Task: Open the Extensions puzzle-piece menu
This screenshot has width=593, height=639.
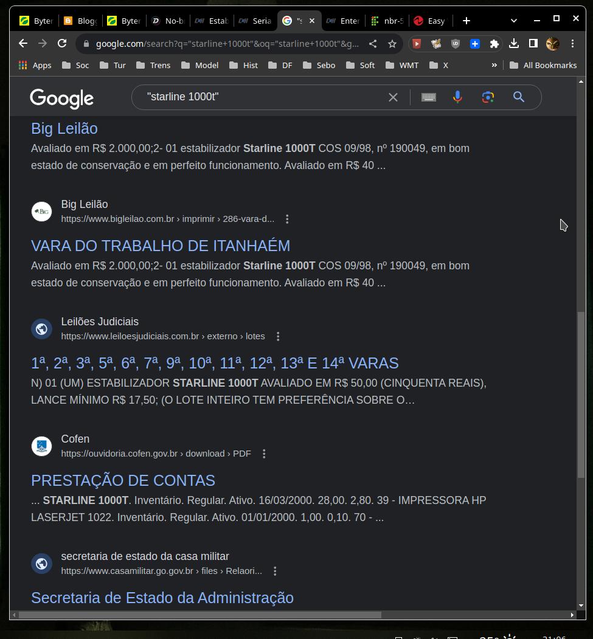Action: click(494, 44)
